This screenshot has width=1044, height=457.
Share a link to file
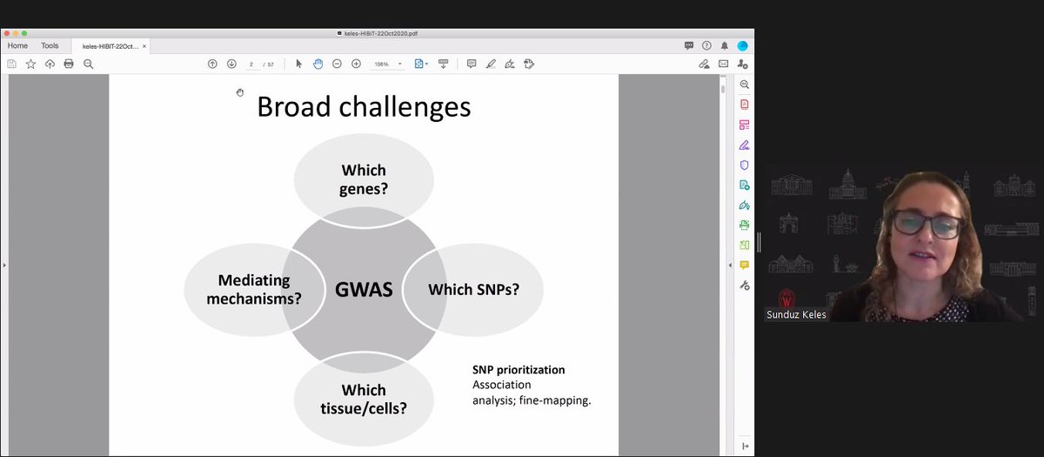click(x=704, y=64)
